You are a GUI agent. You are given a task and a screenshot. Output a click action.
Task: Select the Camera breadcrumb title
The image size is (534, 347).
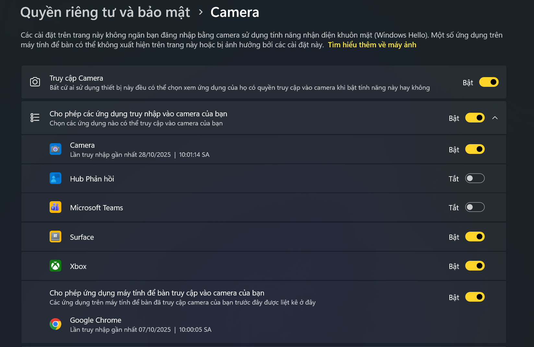pos(234,12)
